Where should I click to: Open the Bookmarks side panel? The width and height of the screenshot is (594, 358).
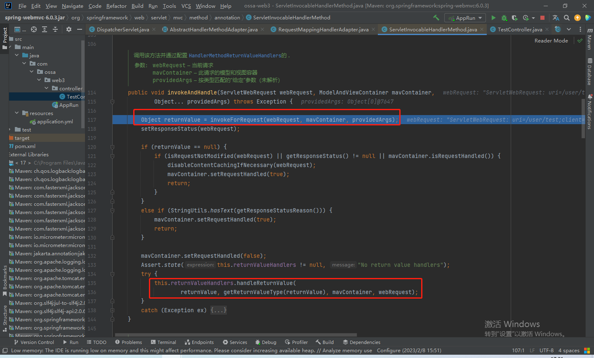click(x=5, y=280)
